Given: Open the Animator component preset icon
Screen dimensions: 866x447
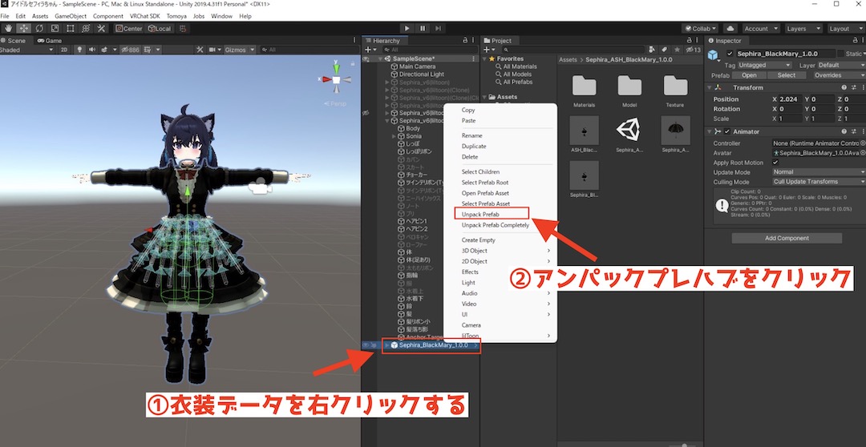Looking at the screenshot, I should pyautogui.click(x=854, y=132).
